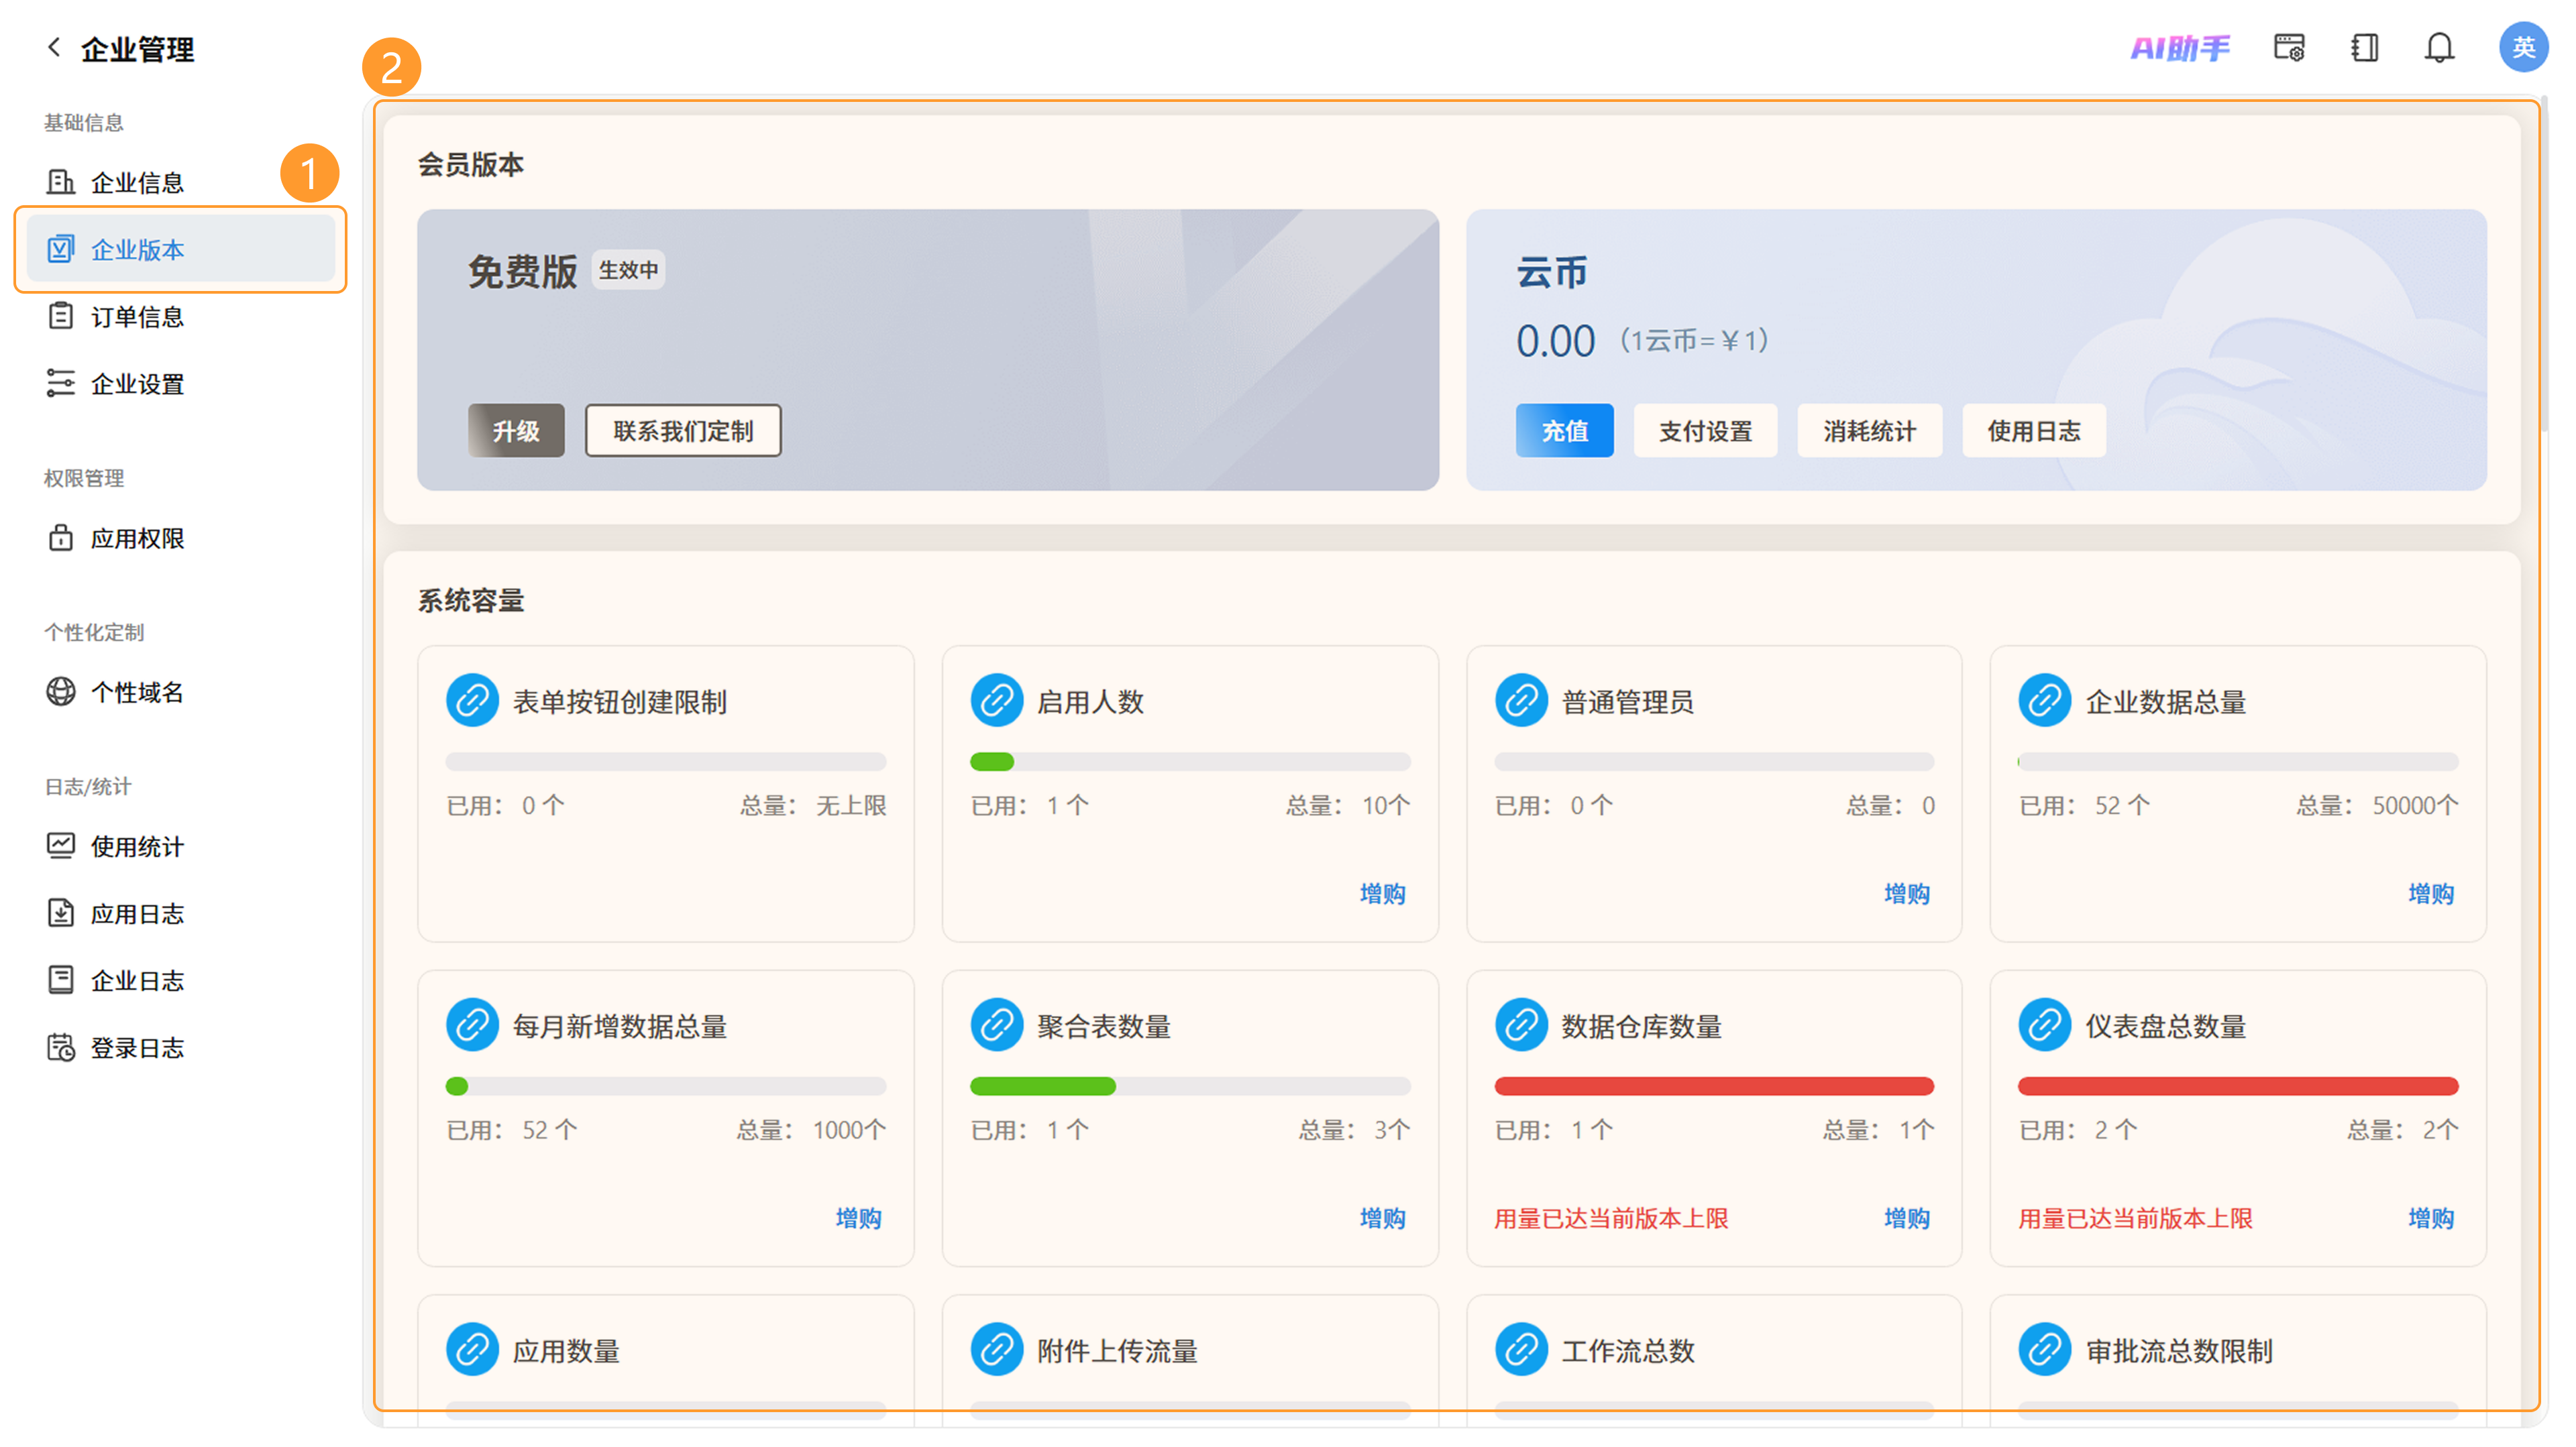Click the link icon of 应用数量
The width and height of the screenshot is (2576, 1447).
472,1350
